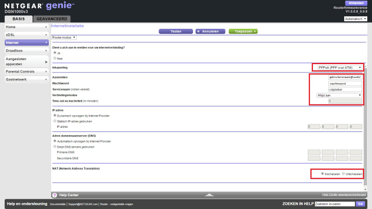Open the Draadloos menu item
Image resolution: width=372 pixels, height=209 pixels.
tap(27, 51)
